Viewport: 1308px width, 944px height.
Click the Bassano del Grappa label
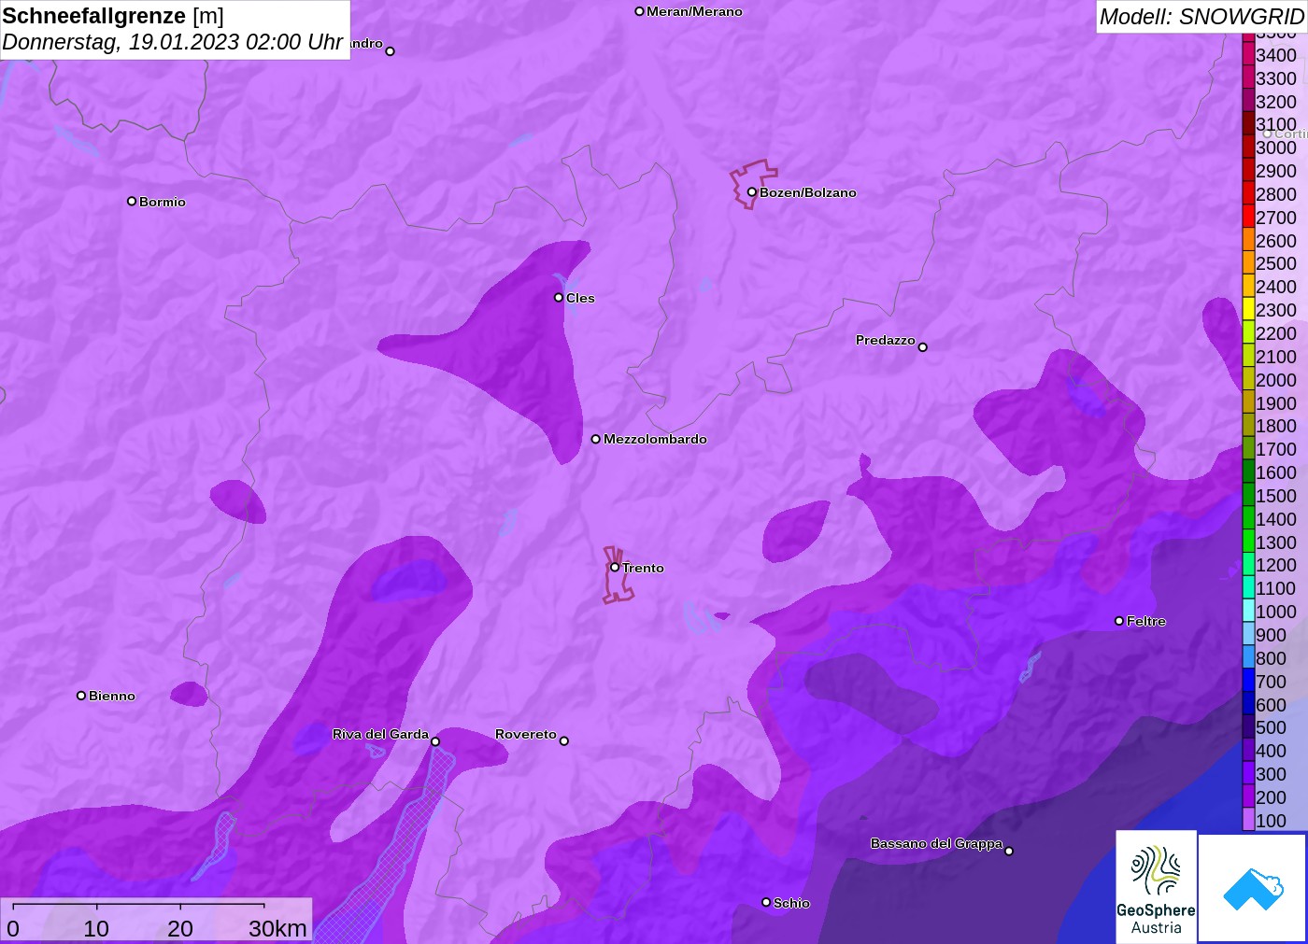[936, 843]
